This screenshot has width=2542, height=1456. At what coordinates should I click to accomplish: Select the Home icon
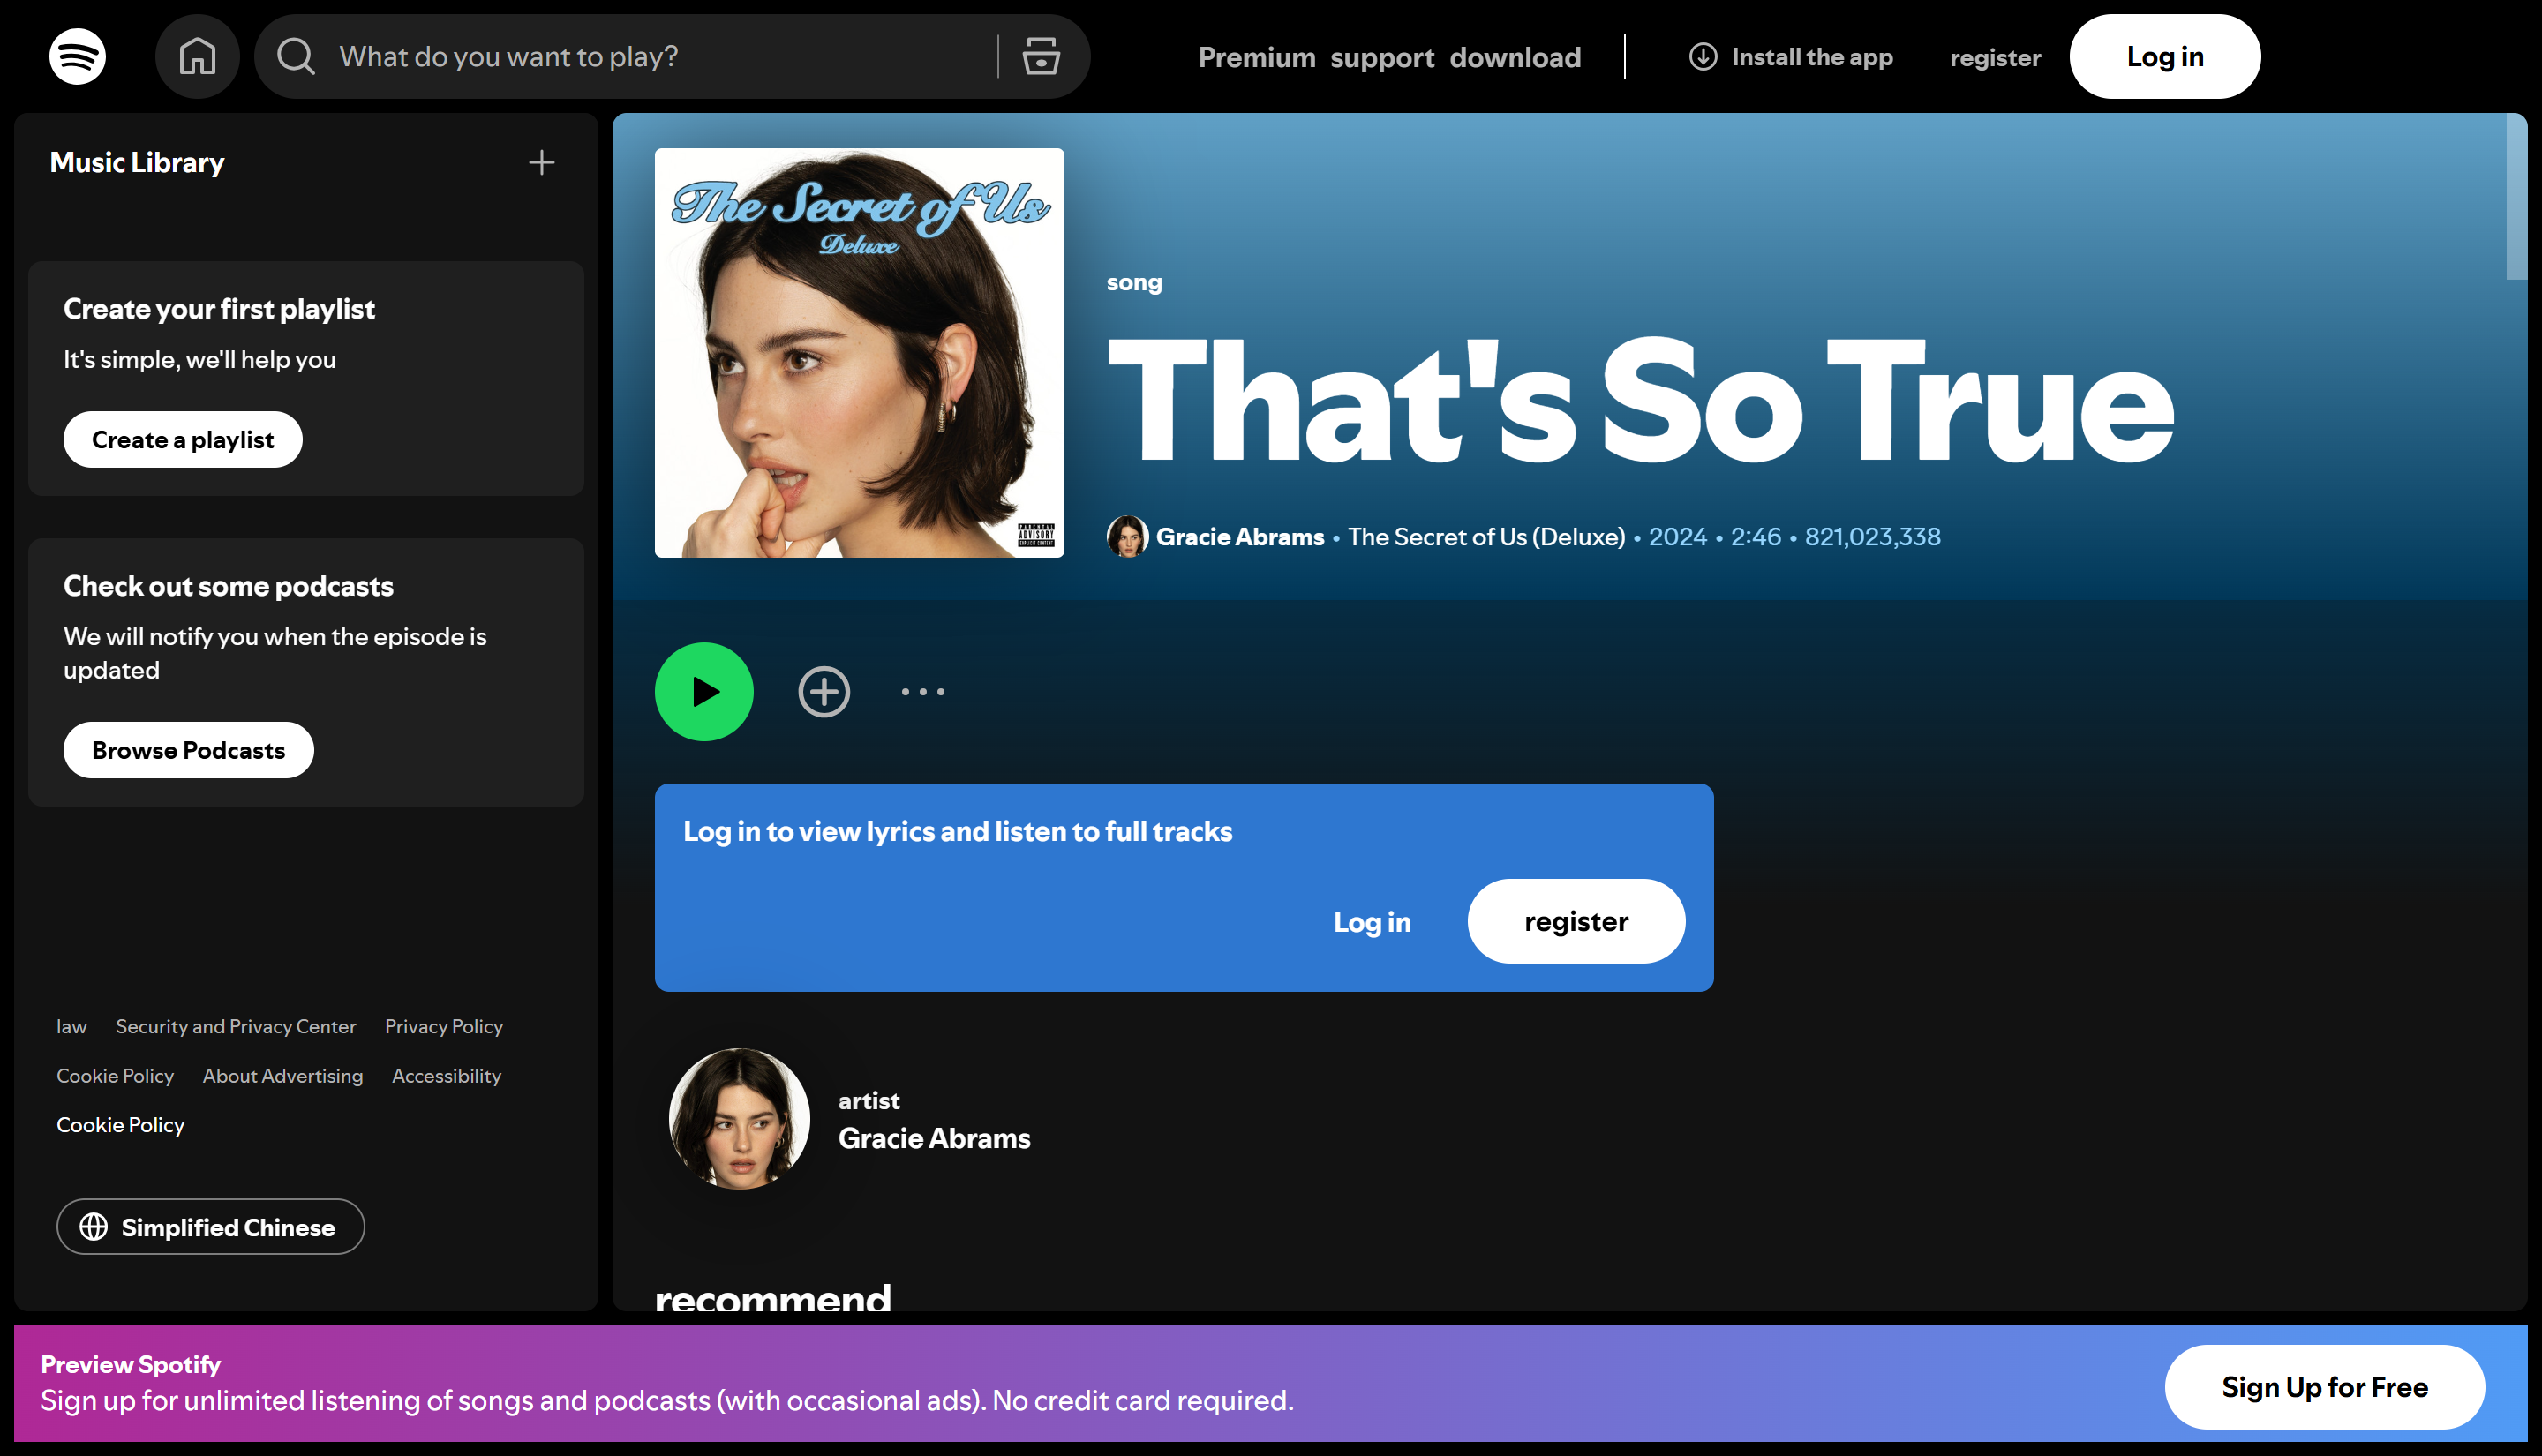197,56
